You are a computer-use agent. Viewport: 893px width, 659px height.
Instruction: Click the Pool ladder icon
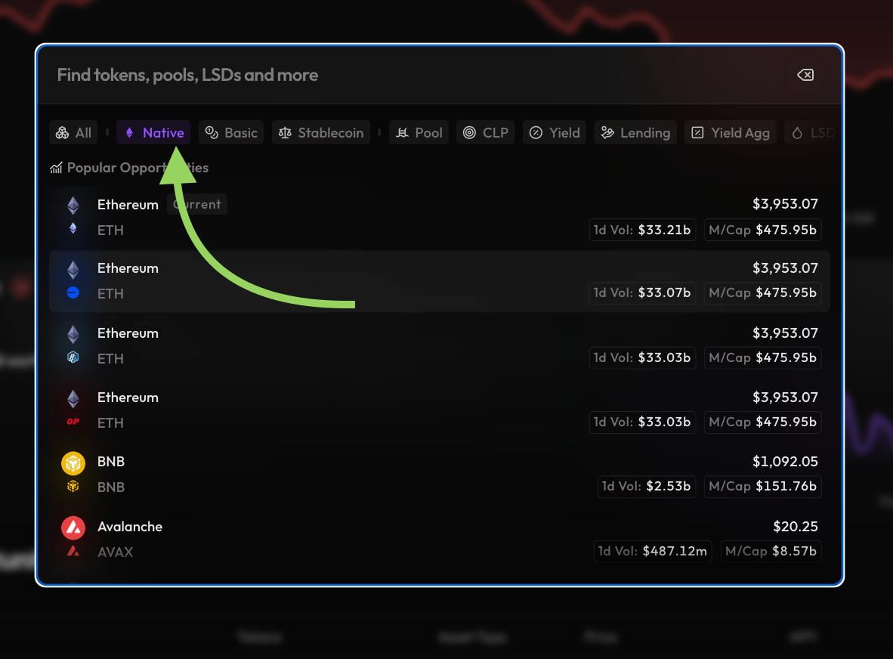tap(402, 133)
